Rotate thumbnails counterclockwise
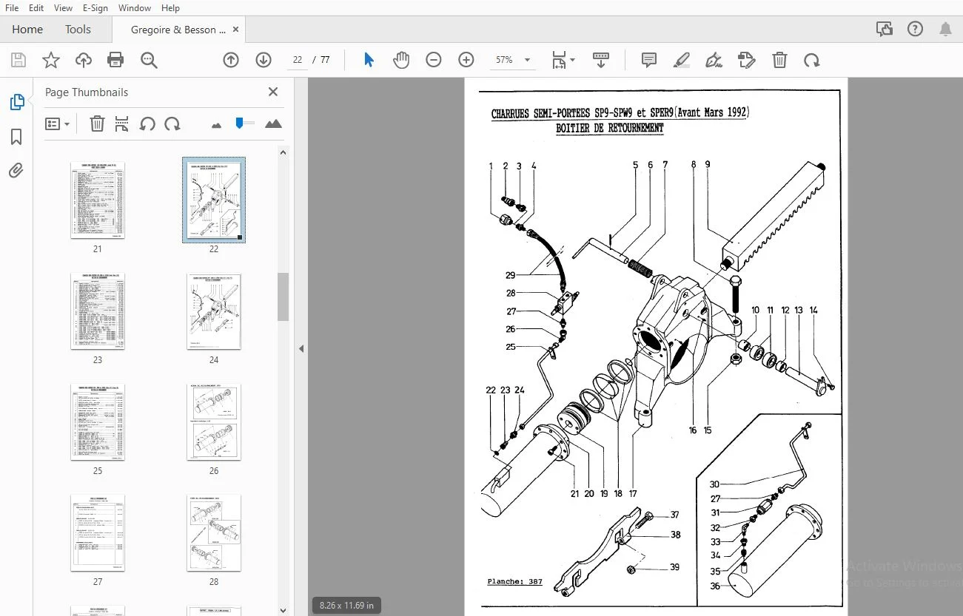 [147, 123]
